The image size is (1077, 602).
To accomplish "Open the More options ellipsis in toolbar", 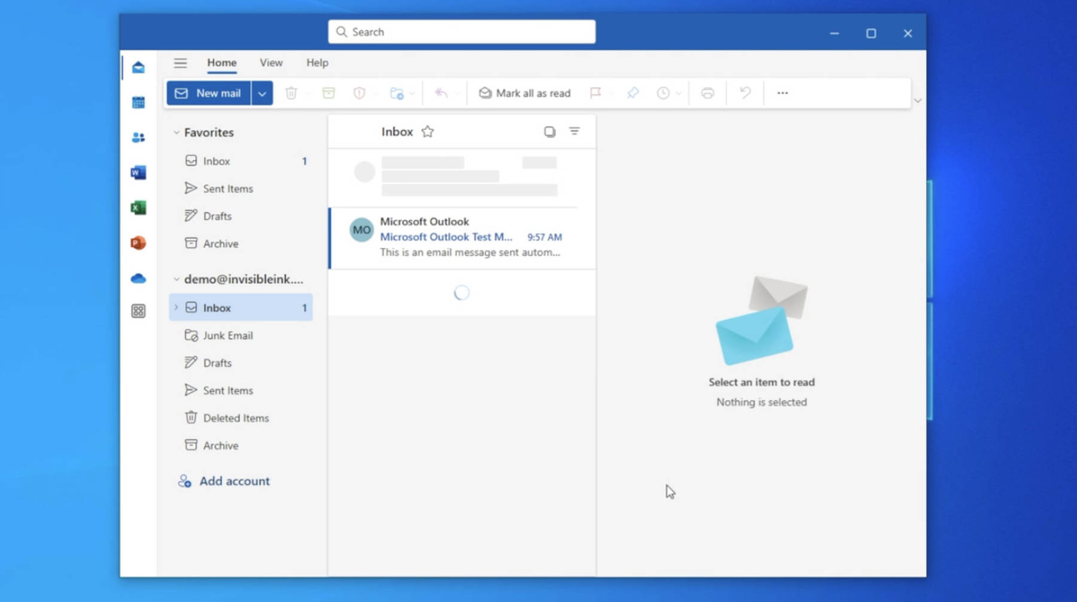I will 783,93.
